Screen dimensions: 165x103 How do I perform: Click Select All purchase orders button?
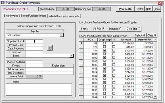tap(140, 35)
